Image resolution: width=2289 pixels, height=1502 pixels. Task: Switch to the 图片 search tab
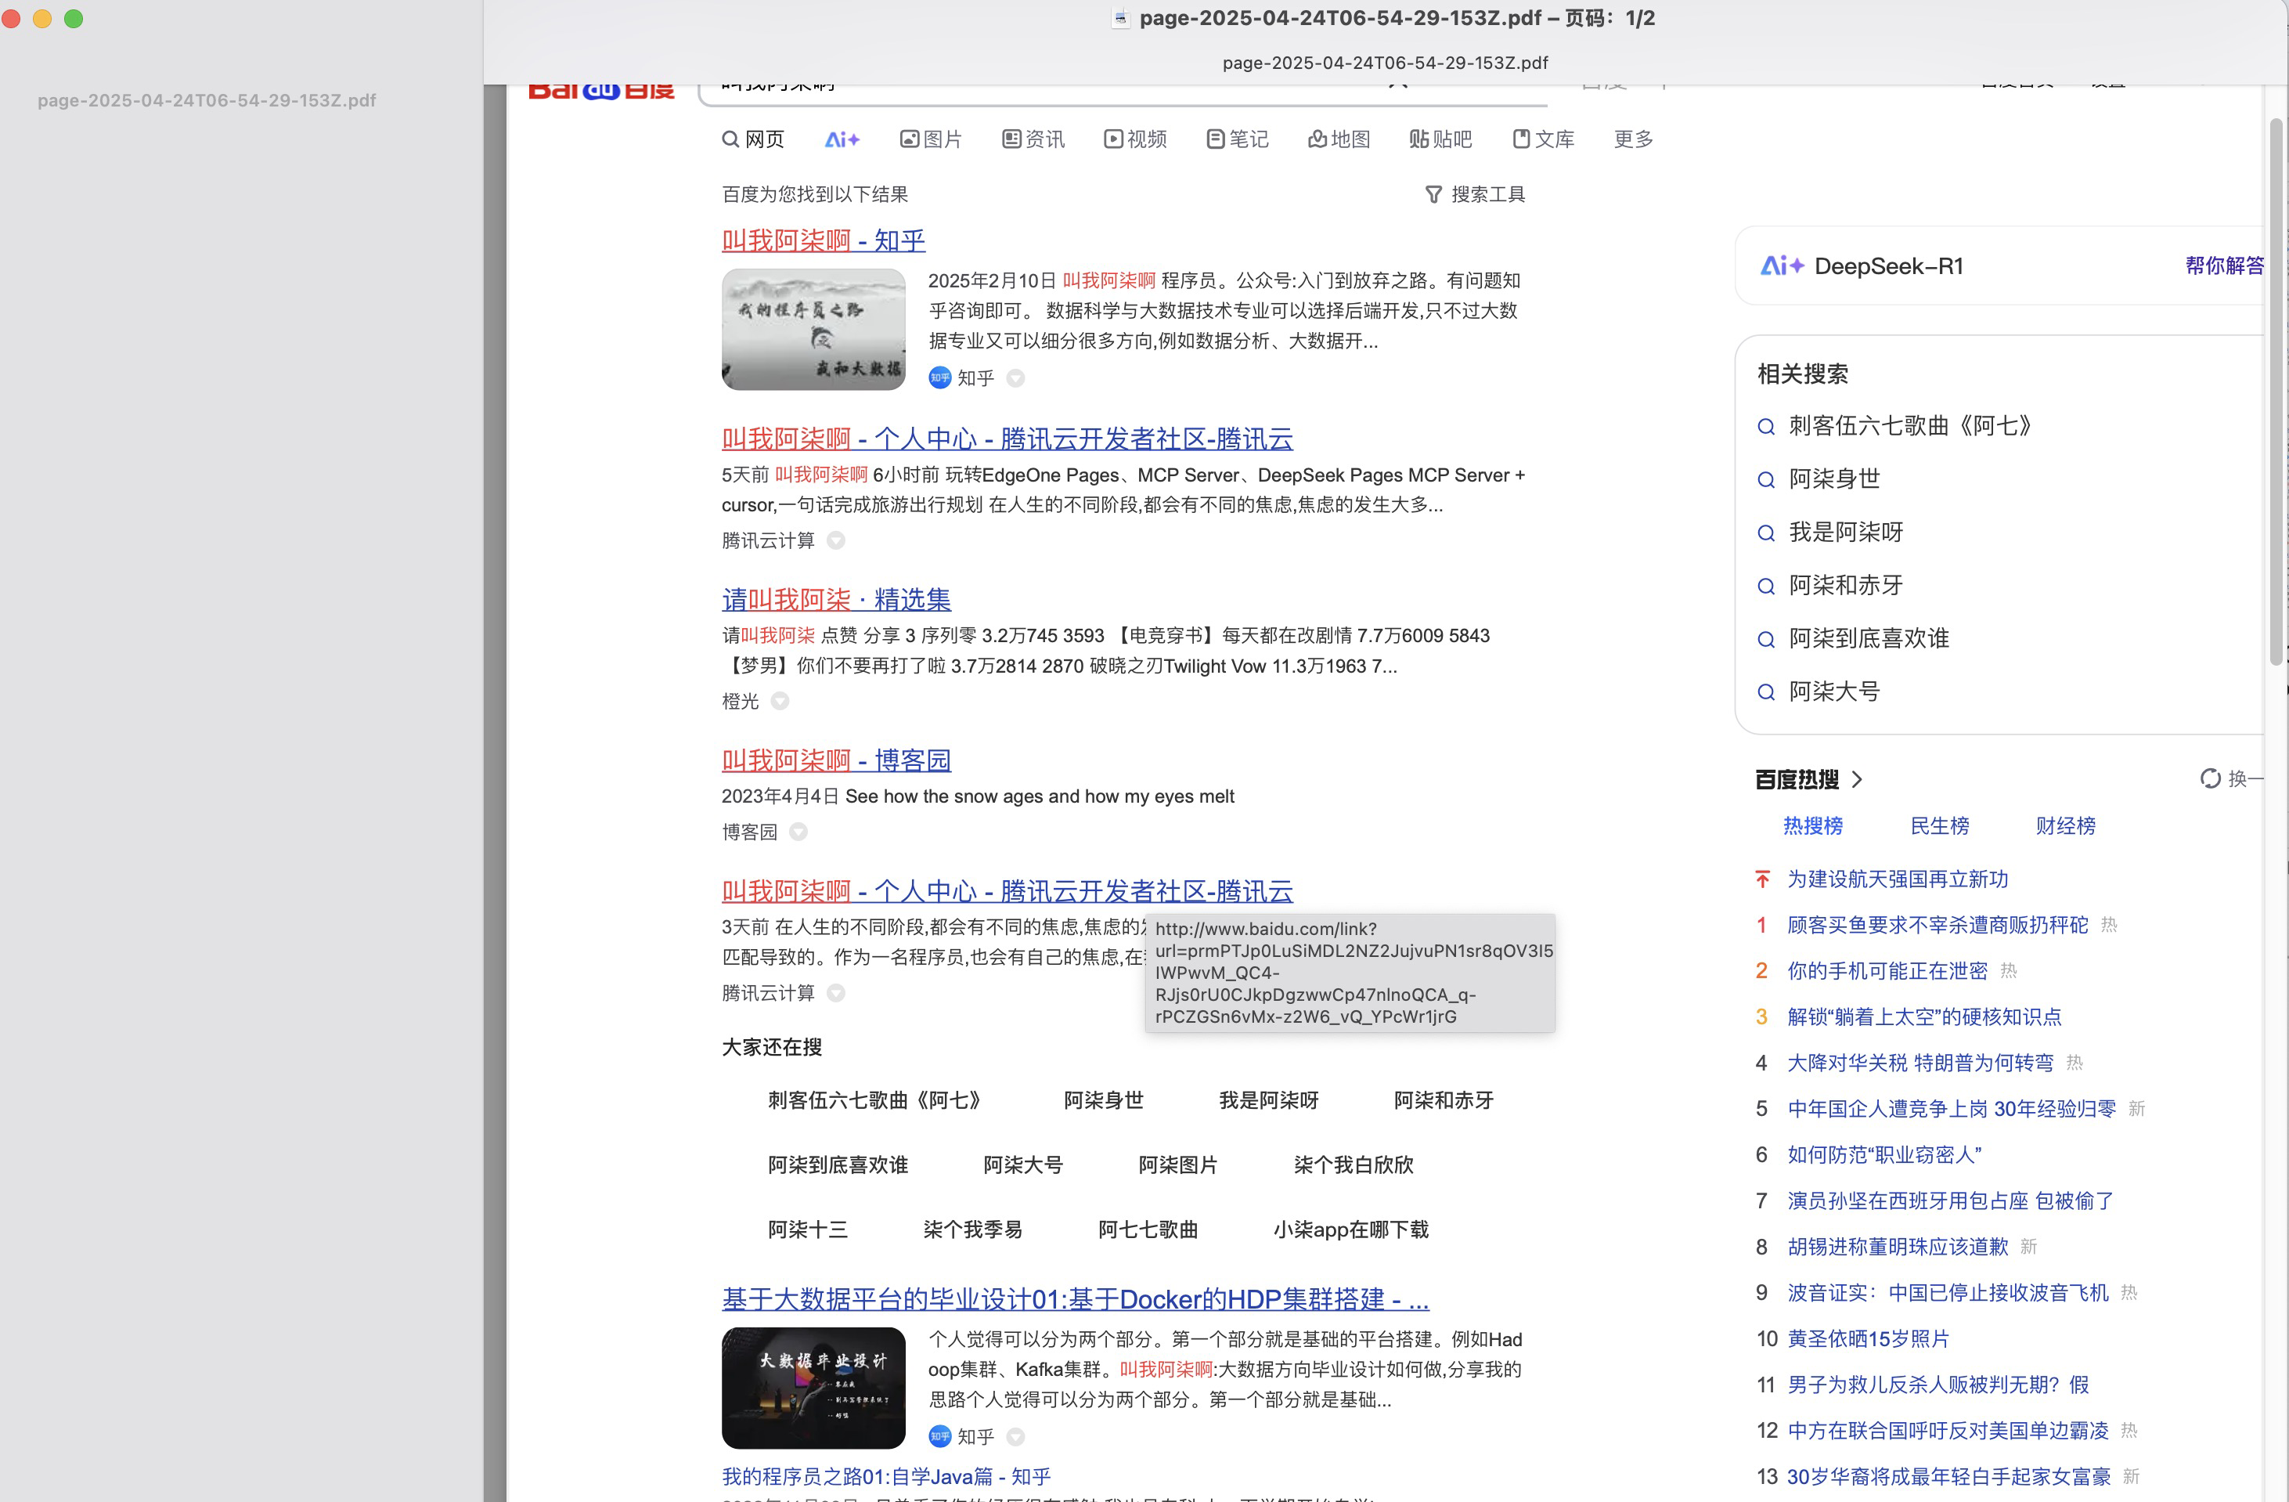pyautogui.click(x=930, y=139)
